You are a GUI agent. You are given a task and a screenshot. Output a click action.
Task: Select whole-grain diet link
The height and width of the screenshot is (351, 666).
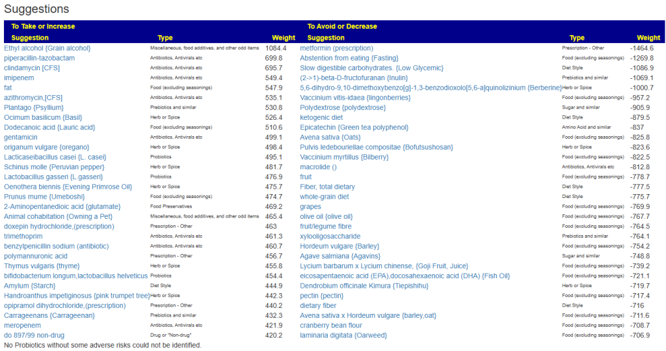(324, 197)
